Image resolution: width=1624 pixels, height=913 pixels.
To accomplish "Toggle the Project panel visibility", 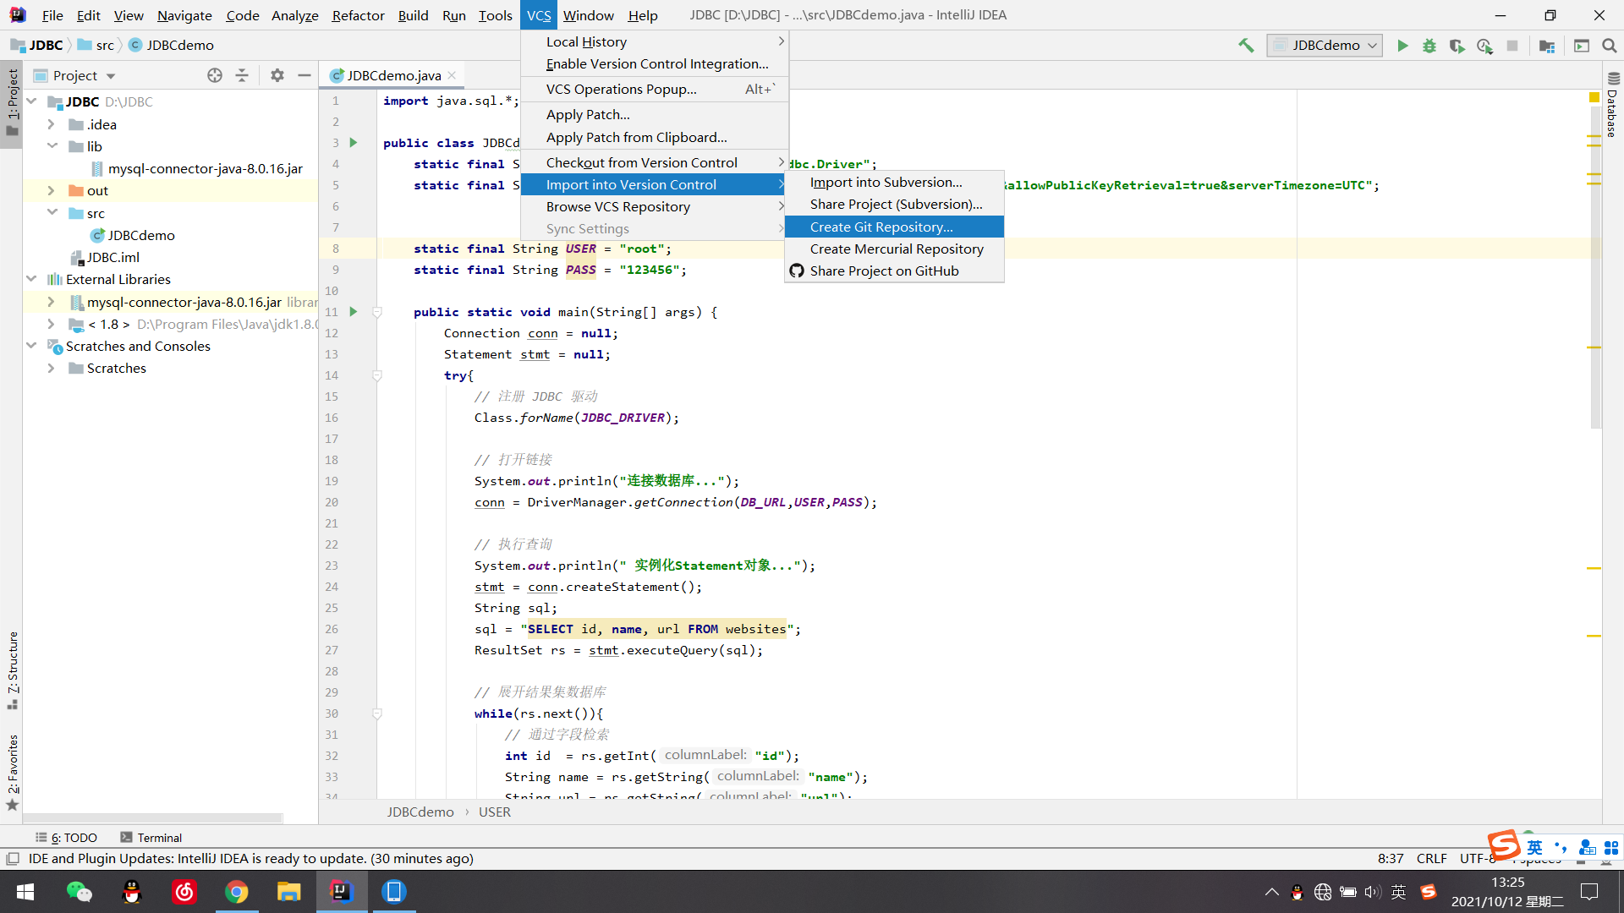I will (11, 101).
